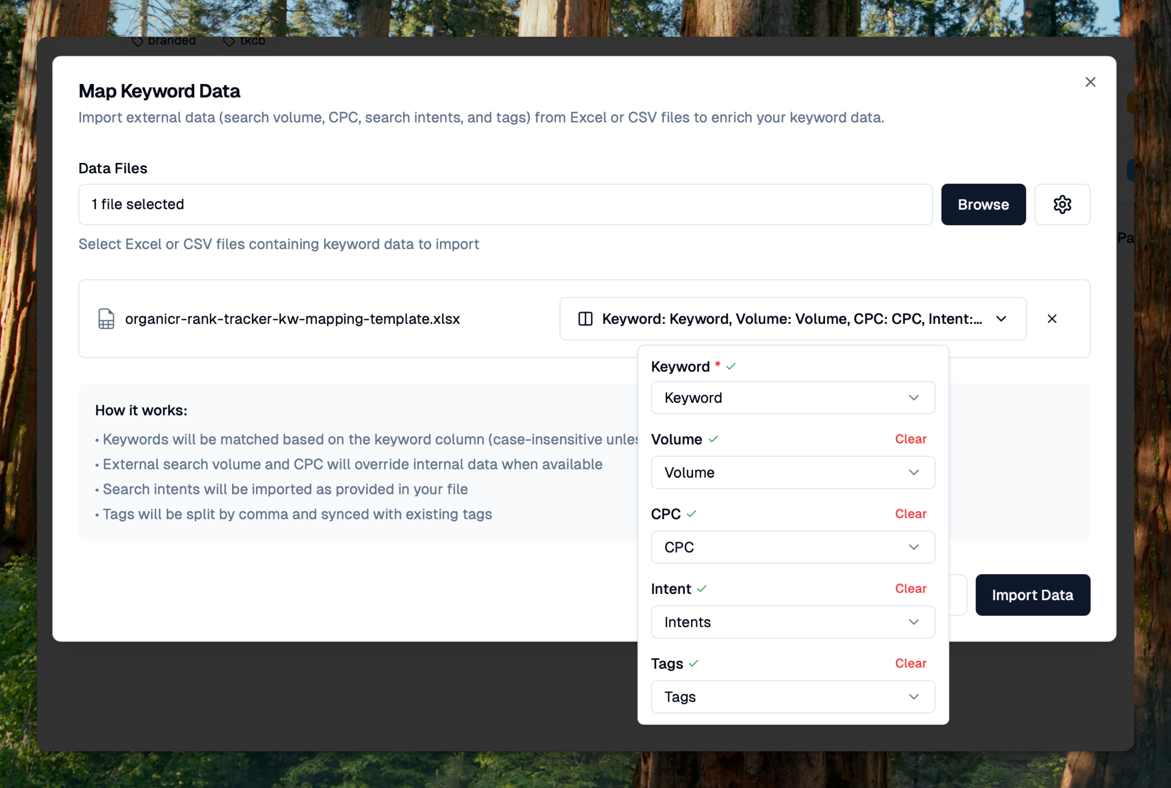Screen dimensions: 1171x788
Task: Click the Import Data button
Action: tap(1032, 594)
